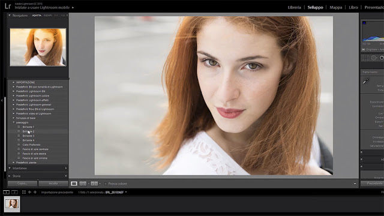This screenshot has height=216, width=384.
Task: Expand the Storia panel
Action: (10, 176)
